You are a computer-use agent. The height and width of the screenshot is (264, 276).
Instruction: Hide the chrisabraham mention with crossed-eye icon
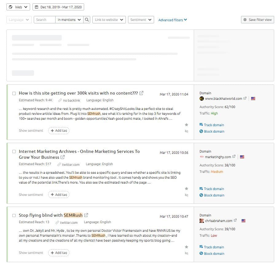pyautogui.click(x=186, y=254)
